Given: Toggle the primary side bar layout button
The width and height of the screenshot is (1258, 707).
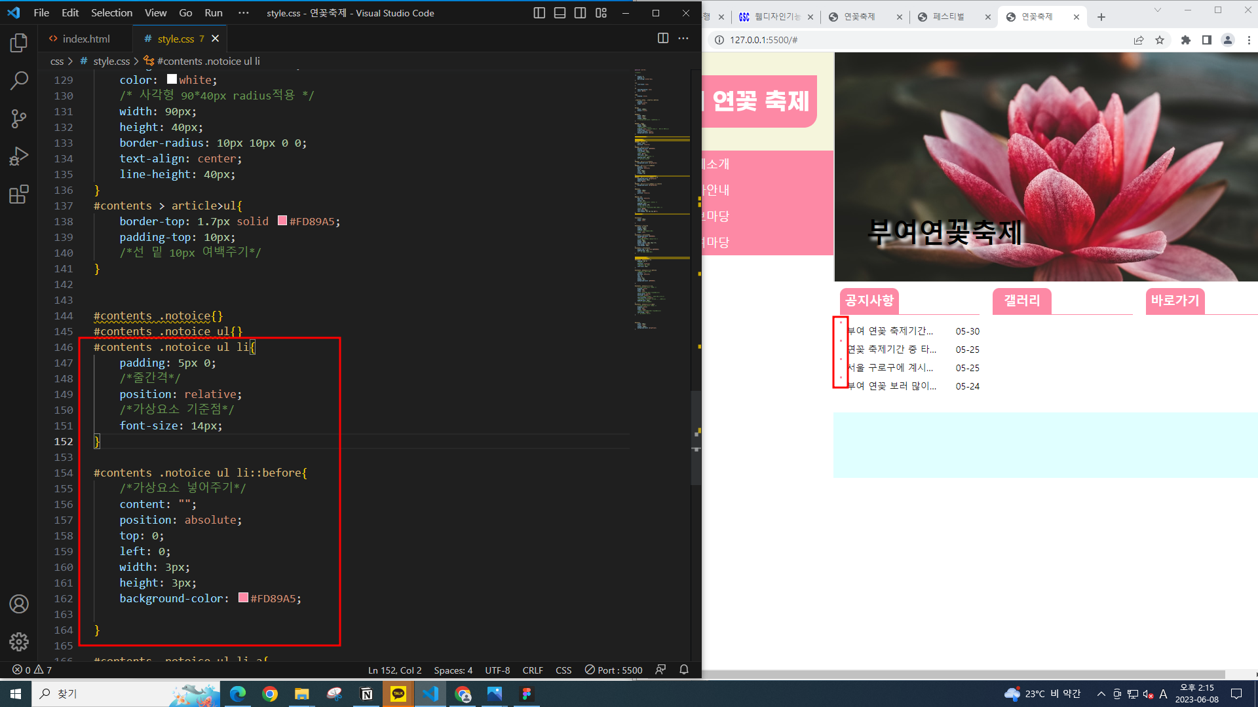Looking at the screenshot, I should click(539, 13).
